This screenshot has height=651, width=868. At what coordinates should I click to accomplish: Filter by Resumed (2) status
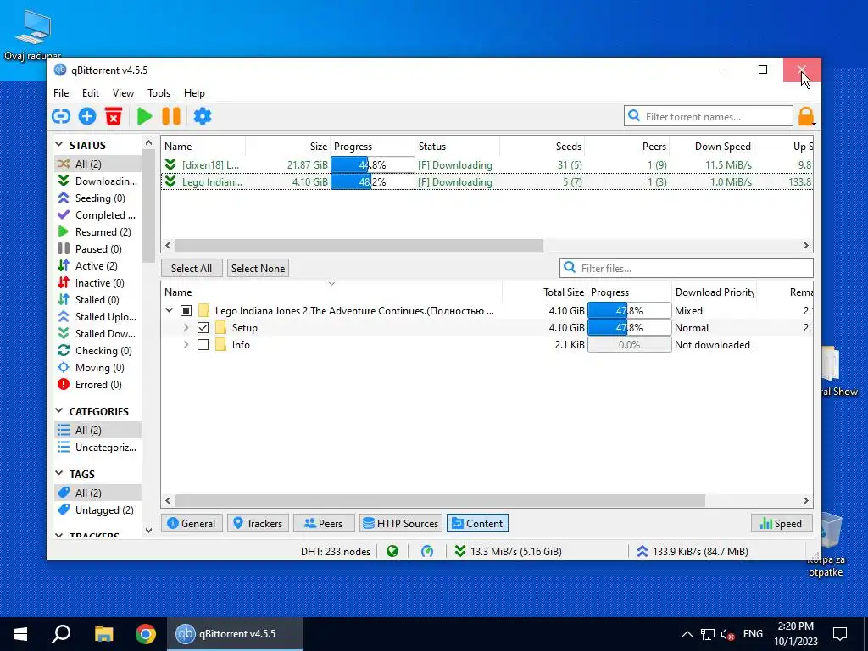click(x=97, y=232)
